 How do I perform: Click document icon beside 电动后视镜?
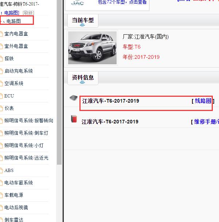tap(1, 208)
